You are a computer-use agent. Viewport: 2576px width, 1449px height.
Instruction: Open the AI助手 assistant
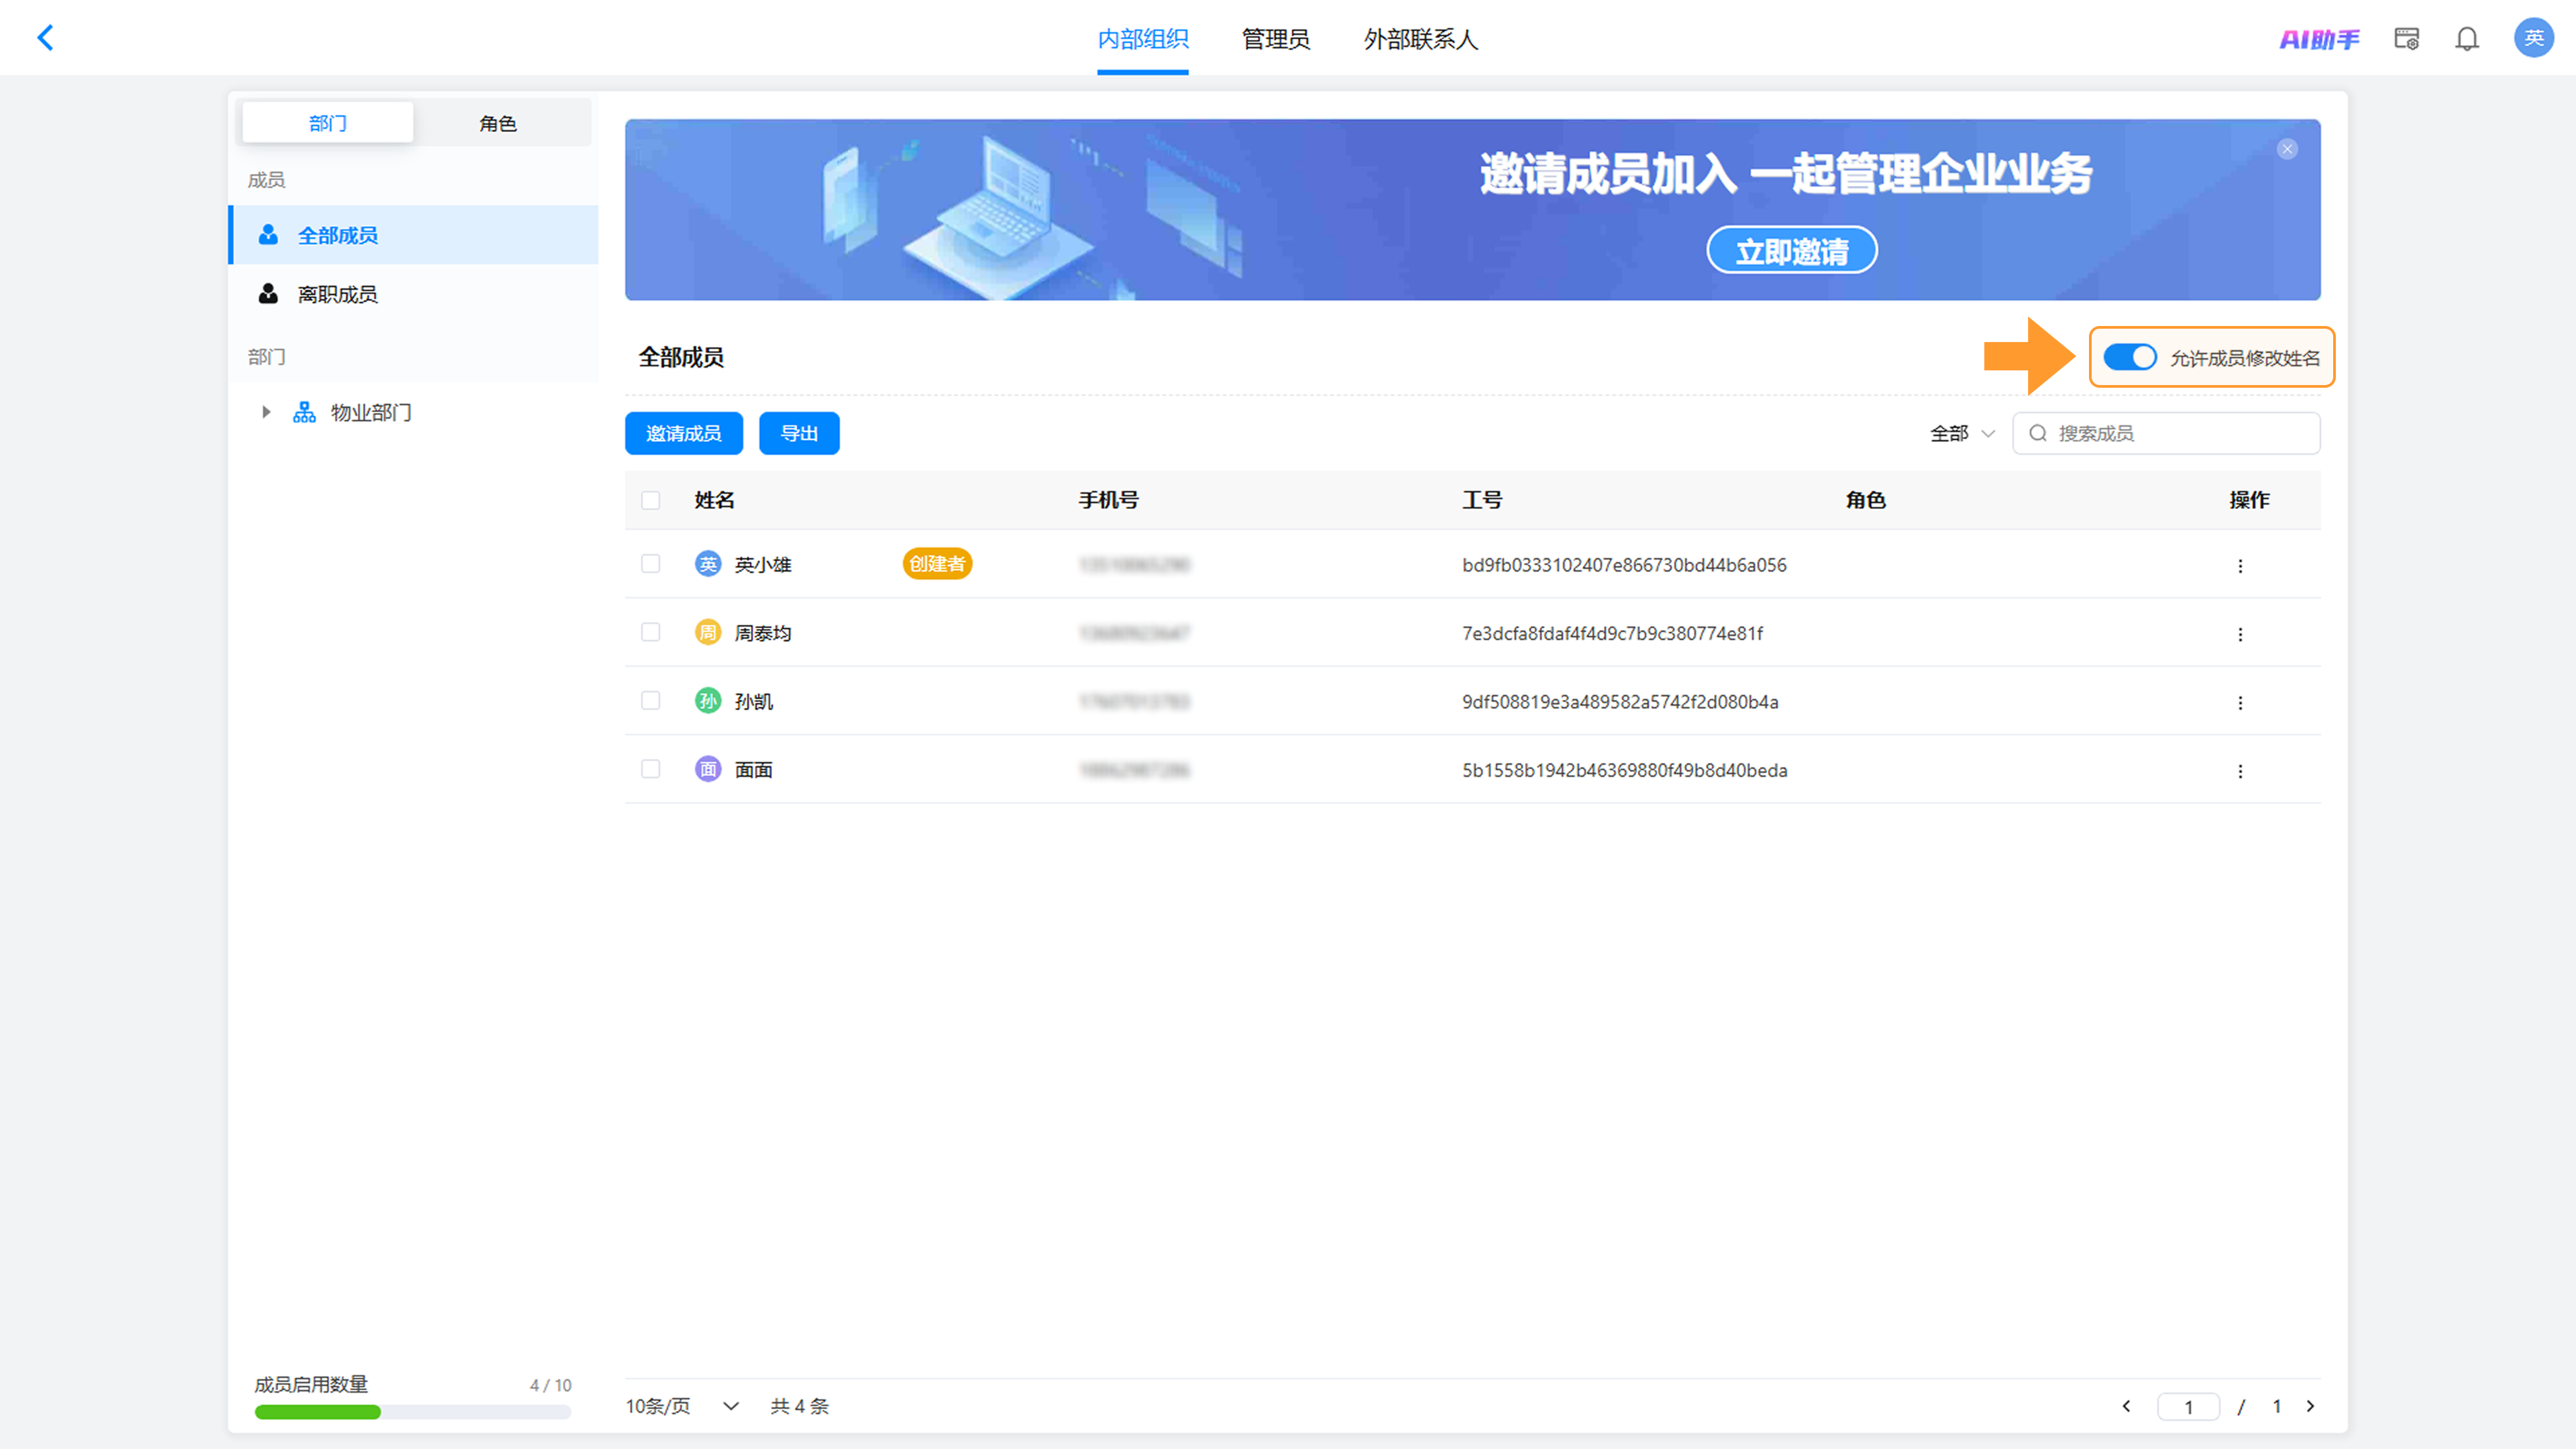point(2319,39)
